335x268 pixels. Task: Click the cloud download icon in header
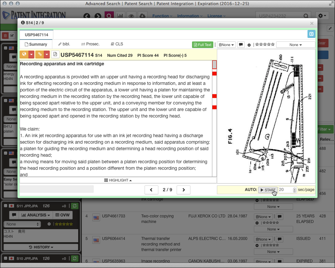142,16
